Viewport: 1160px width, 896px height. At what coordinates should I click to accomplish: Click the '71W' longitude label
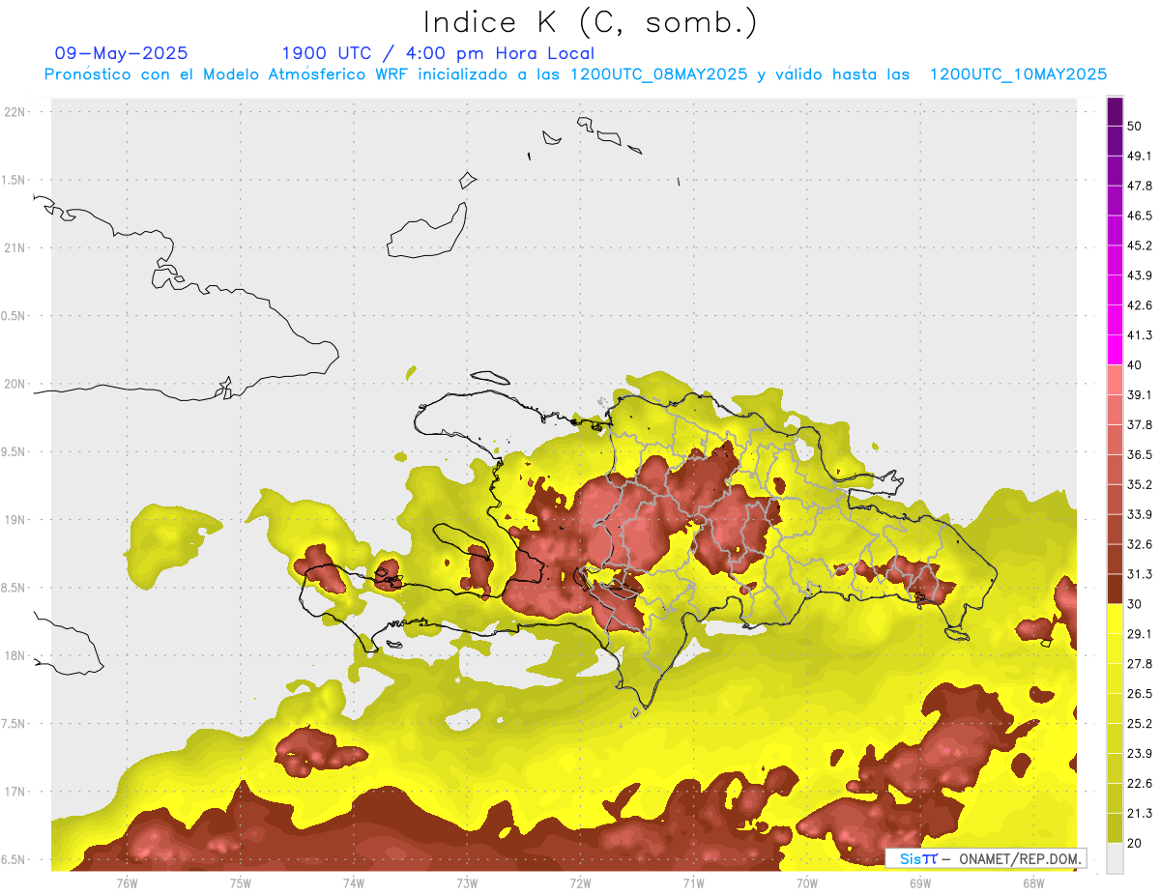click(x=693, y=883)
